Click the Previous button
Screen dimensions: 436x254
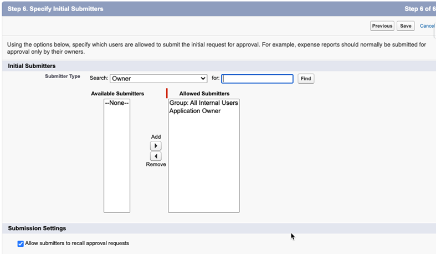382,26
